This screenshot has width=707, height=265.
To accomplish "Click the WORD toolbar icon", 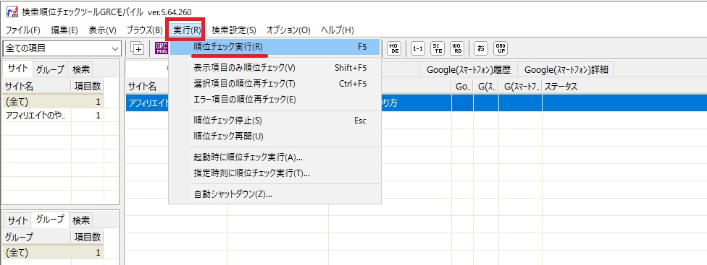I will (456, 48).
